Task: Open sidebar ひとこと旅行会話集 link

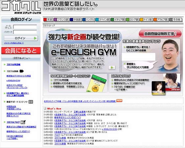Action: (17, 94)
